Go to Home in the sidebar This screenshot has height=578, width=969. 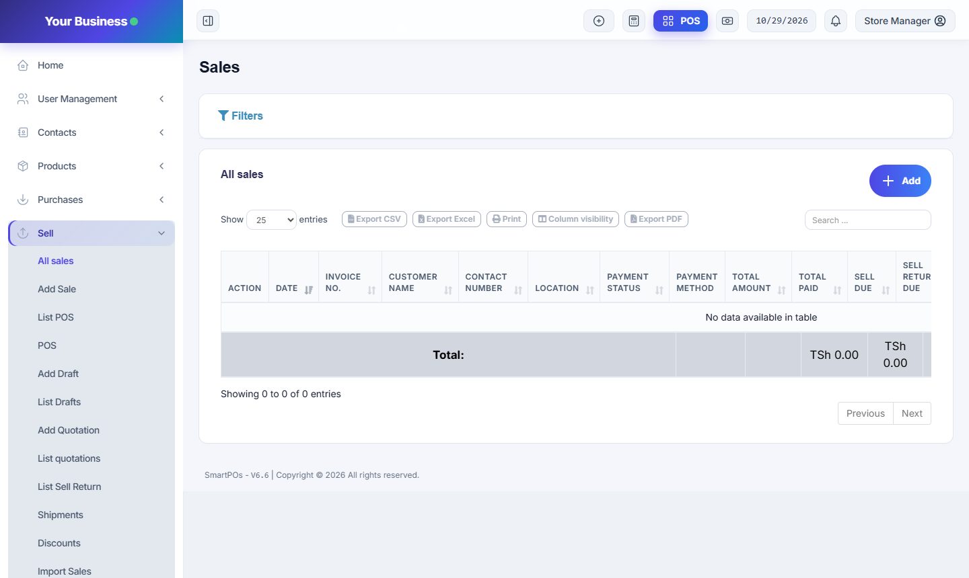point(92,65)
